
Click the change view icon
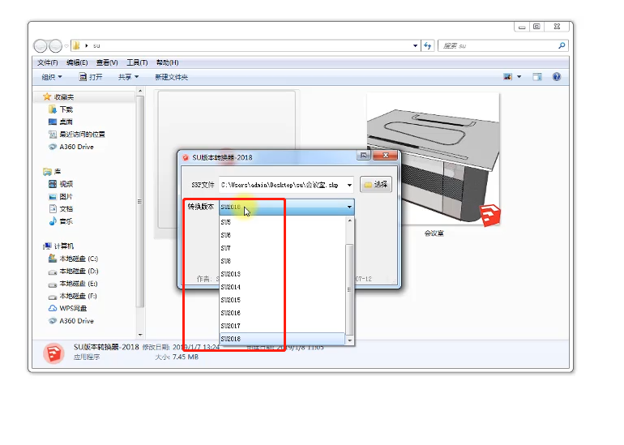(x=507, y=77)
